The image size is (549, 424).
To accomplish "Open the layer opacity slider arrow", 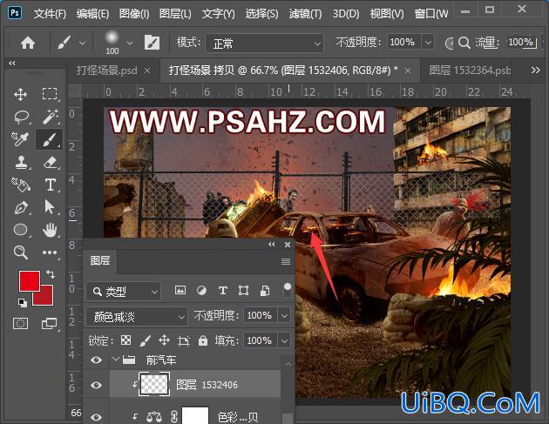I will coord(284,316).
